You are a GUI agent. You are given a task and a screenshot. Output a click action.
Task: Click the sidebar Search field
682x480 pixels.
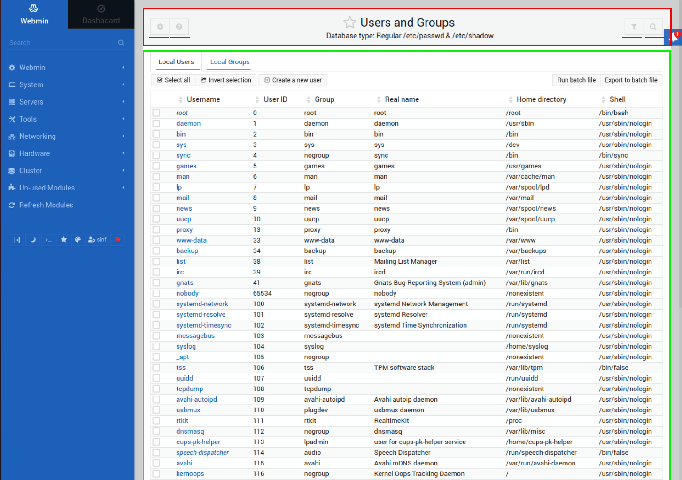[61, 43]
